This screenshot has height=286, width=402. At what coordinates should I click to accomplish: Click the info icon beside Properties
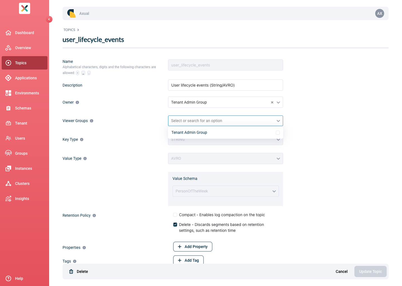click(x=84, y=248)
